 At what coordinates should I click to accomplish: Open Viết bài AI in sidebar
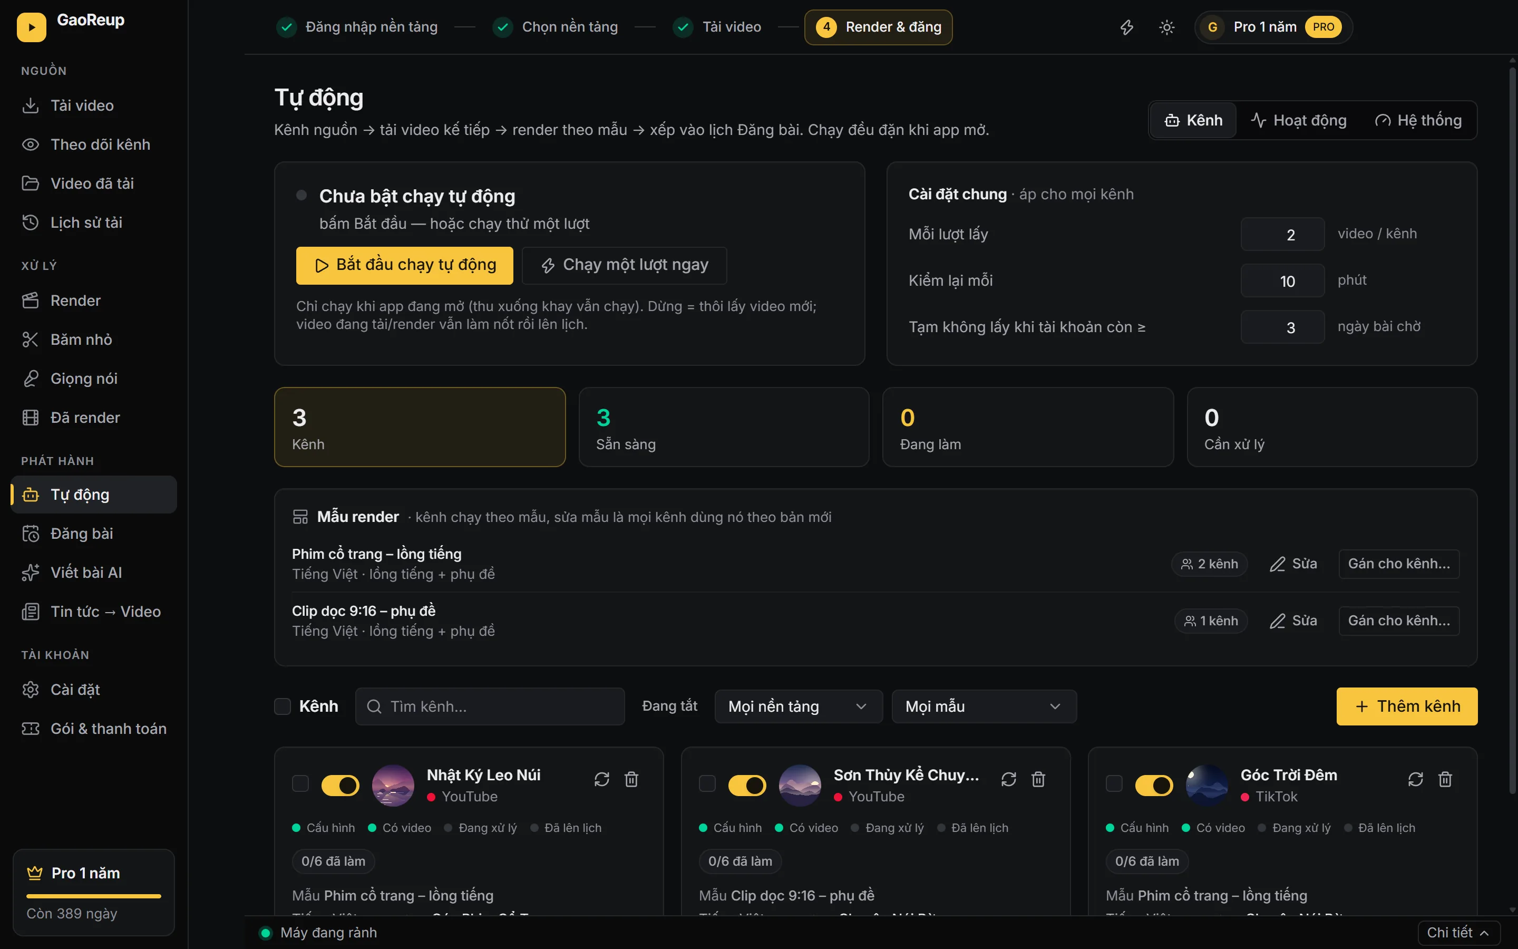click(94, 573)
